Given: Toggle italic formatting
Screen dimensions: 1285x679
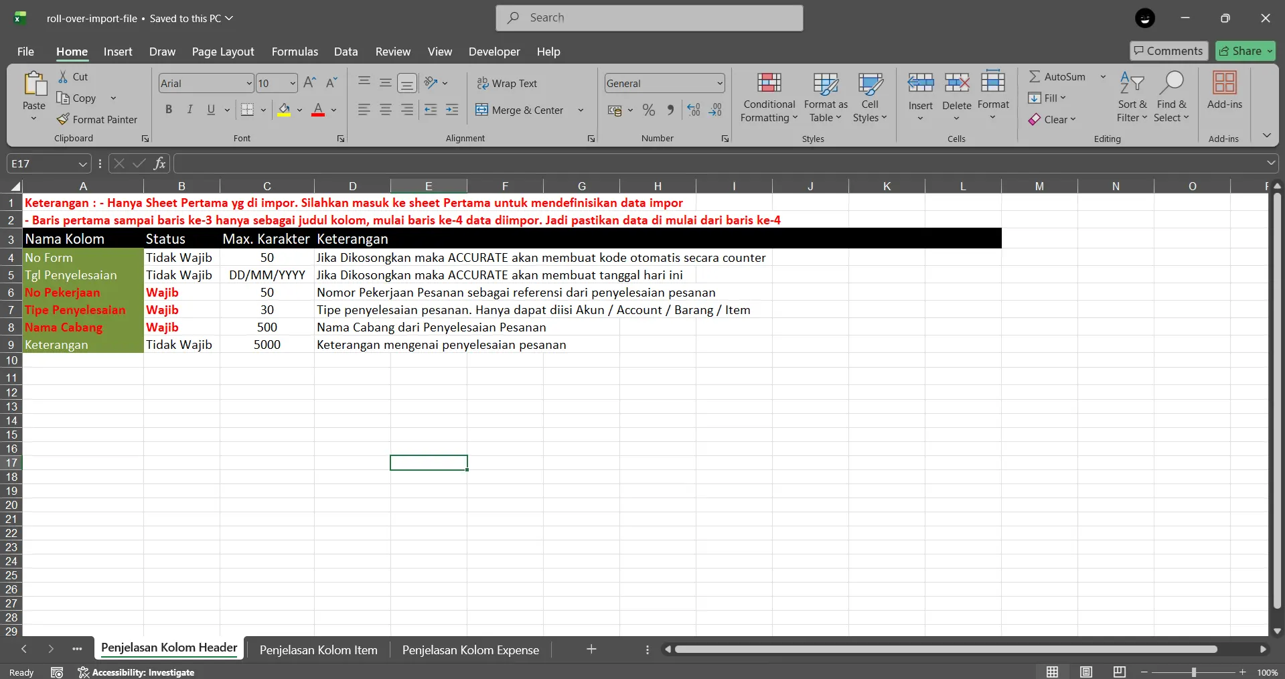Looking at the screenshot, I should click(x=190, y=110).
